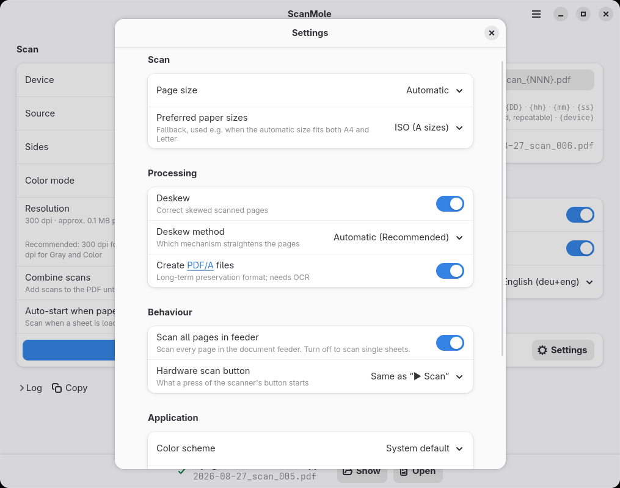The image size is (620, 488).
Task: Toggle the Deskew switch
Action: coord(450,204)
